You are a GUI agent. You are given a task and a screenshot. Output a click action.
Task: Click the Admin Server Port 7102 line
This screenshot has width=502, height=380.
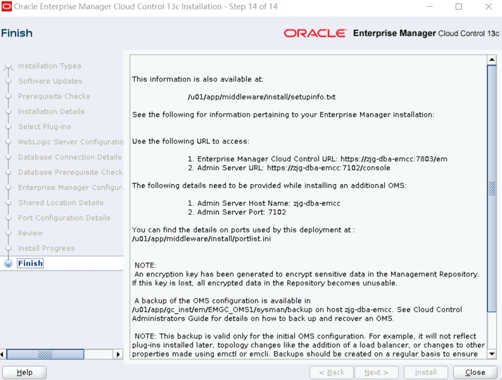(x=237, y=212)
